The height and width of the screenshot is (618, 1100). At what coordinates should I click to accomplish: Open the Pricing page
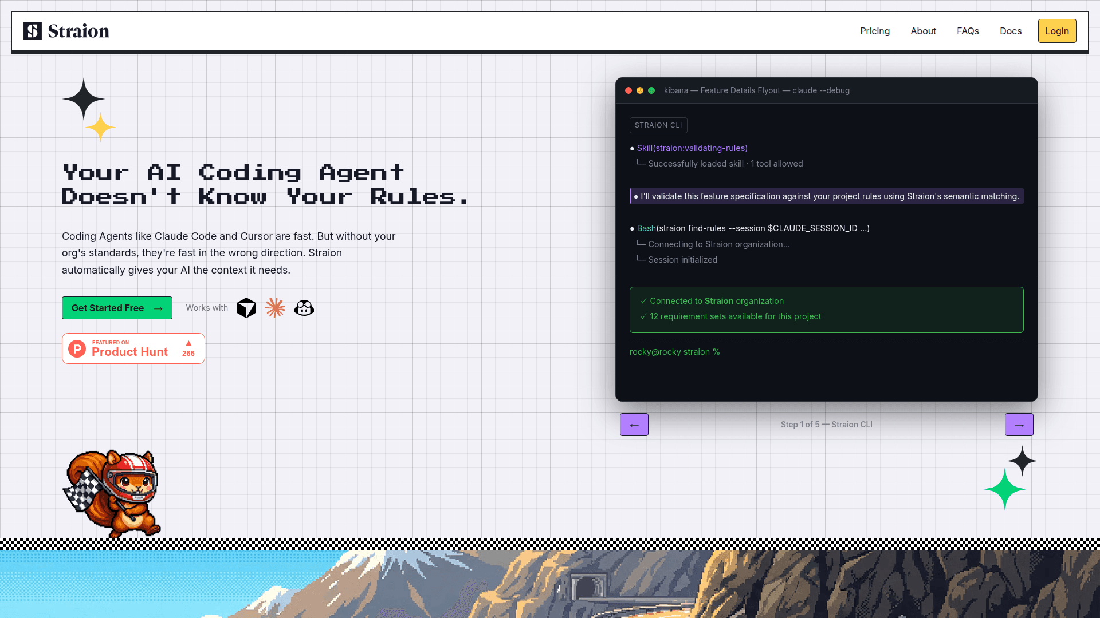874,31
